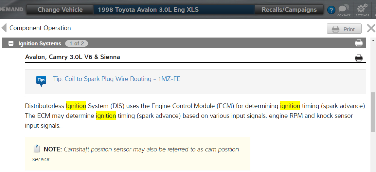Go back using arrow beside Component Operation
The width and height of the screenshot is (376, 172).
pyautogui.click(x=4, y=28)
